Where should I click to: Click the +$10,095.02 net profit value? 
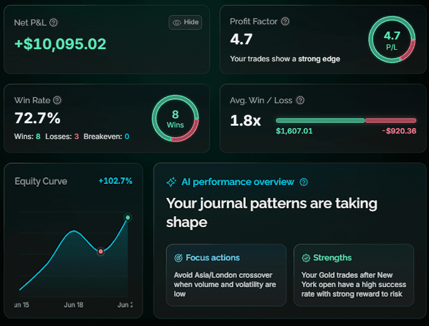tap(60, 44)
